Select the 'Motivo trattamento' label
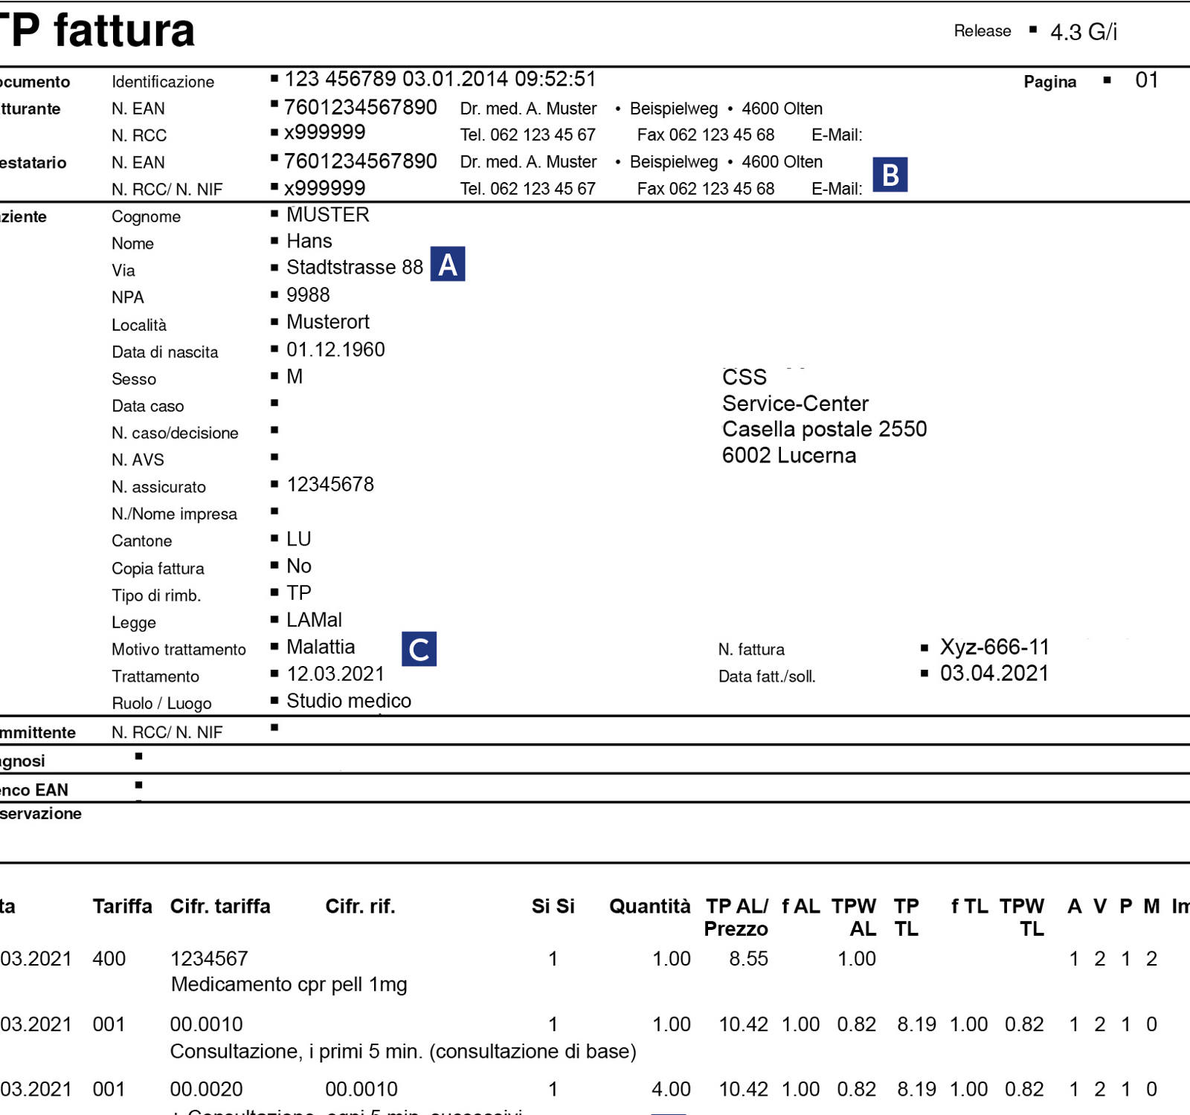The height and width of the screenshot is (1115, 1190). pyautogui.click(x=178, y=650)
